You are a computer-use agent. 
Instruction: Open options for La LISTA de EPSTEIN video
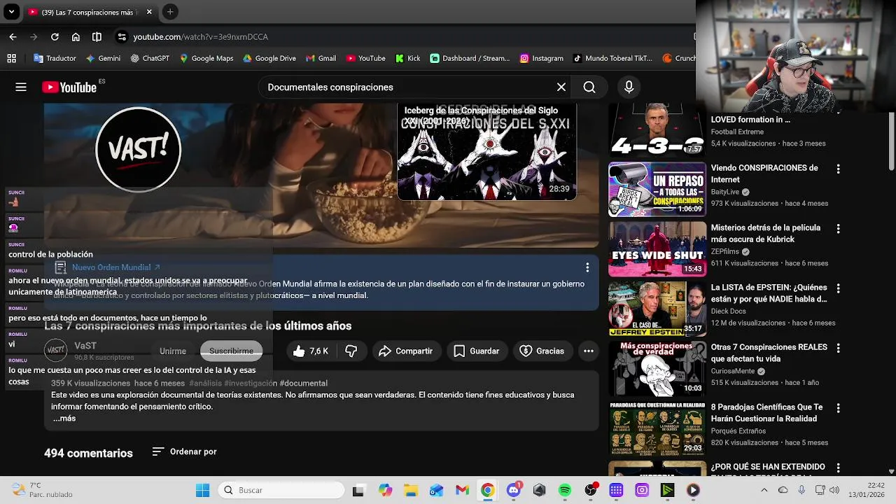pos(838,288)
